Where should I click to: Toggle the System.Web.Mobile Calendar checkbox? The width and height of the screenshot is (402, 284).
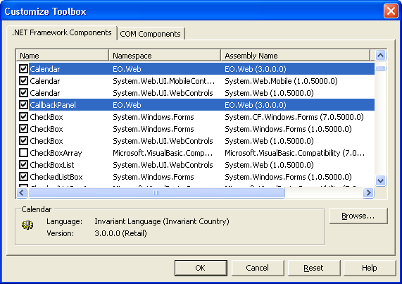point(24,81)
